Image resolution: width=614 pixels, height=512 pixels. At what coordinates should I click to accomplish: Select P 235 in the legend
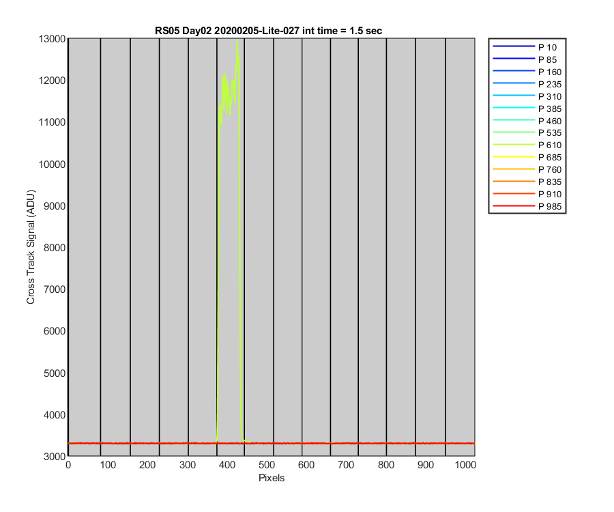click(527, 84)
